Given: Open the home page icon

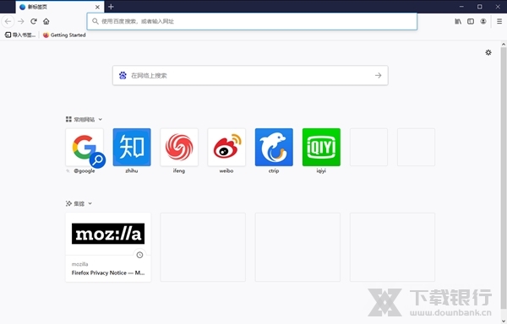Looking at the screenshot, I should (x=46, y=21).
